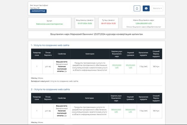The width and height of the screenshot is (187, 125).
Task: Click the blue lot number badge 24110012377748
Action: pos(38,11)
